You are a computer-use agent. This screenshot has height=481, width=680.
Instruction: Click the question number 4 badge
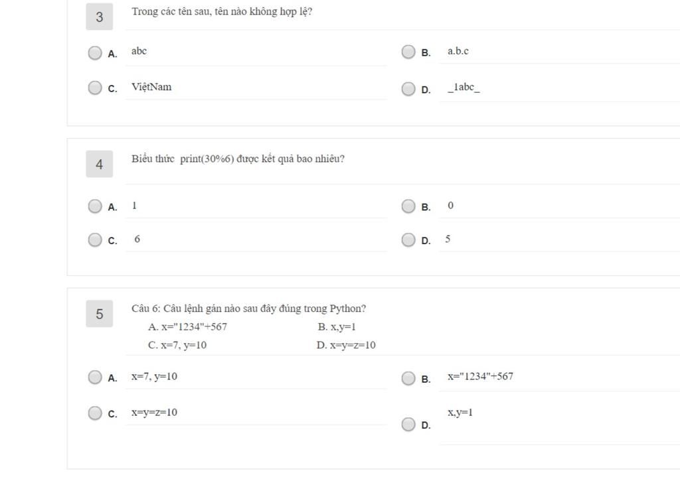pos(100,164)
